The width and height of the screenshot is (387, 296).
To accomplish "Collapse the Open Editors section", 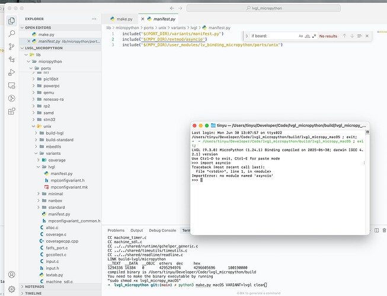I will [60, 28].
